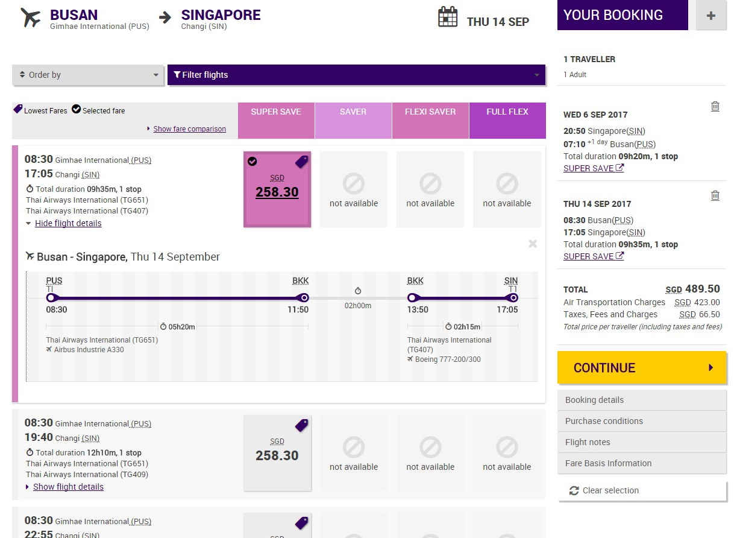Click the lowest fare tag on selected 258.30 fare

click(301, 161)
